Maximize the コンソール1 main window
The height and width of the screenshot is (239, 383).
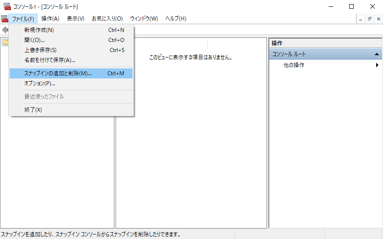(351, 6)
